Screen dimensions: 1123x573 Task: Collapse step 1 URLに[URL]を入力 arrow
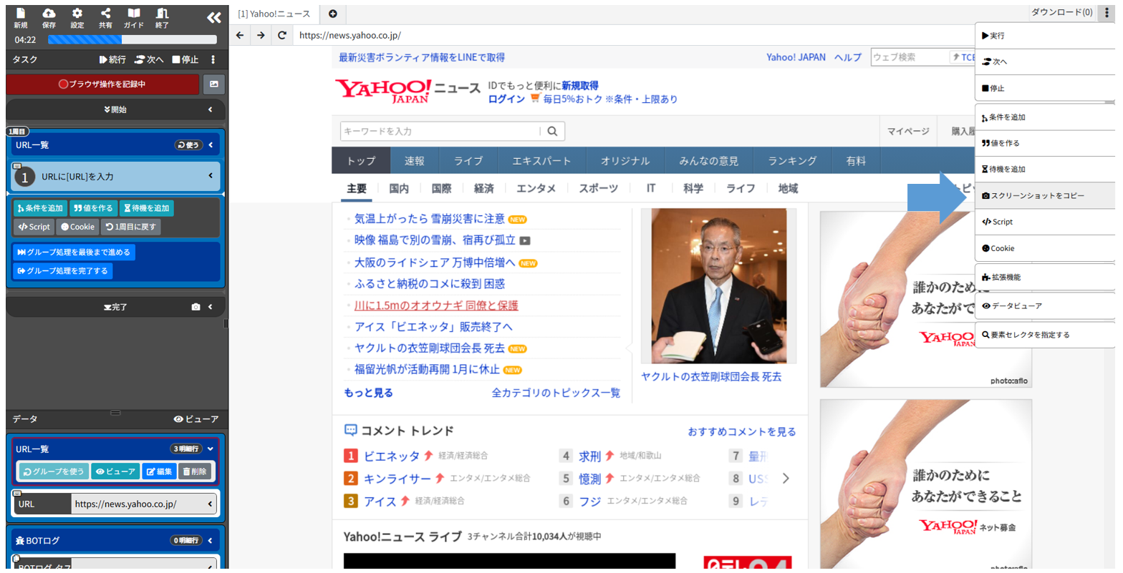211,176
